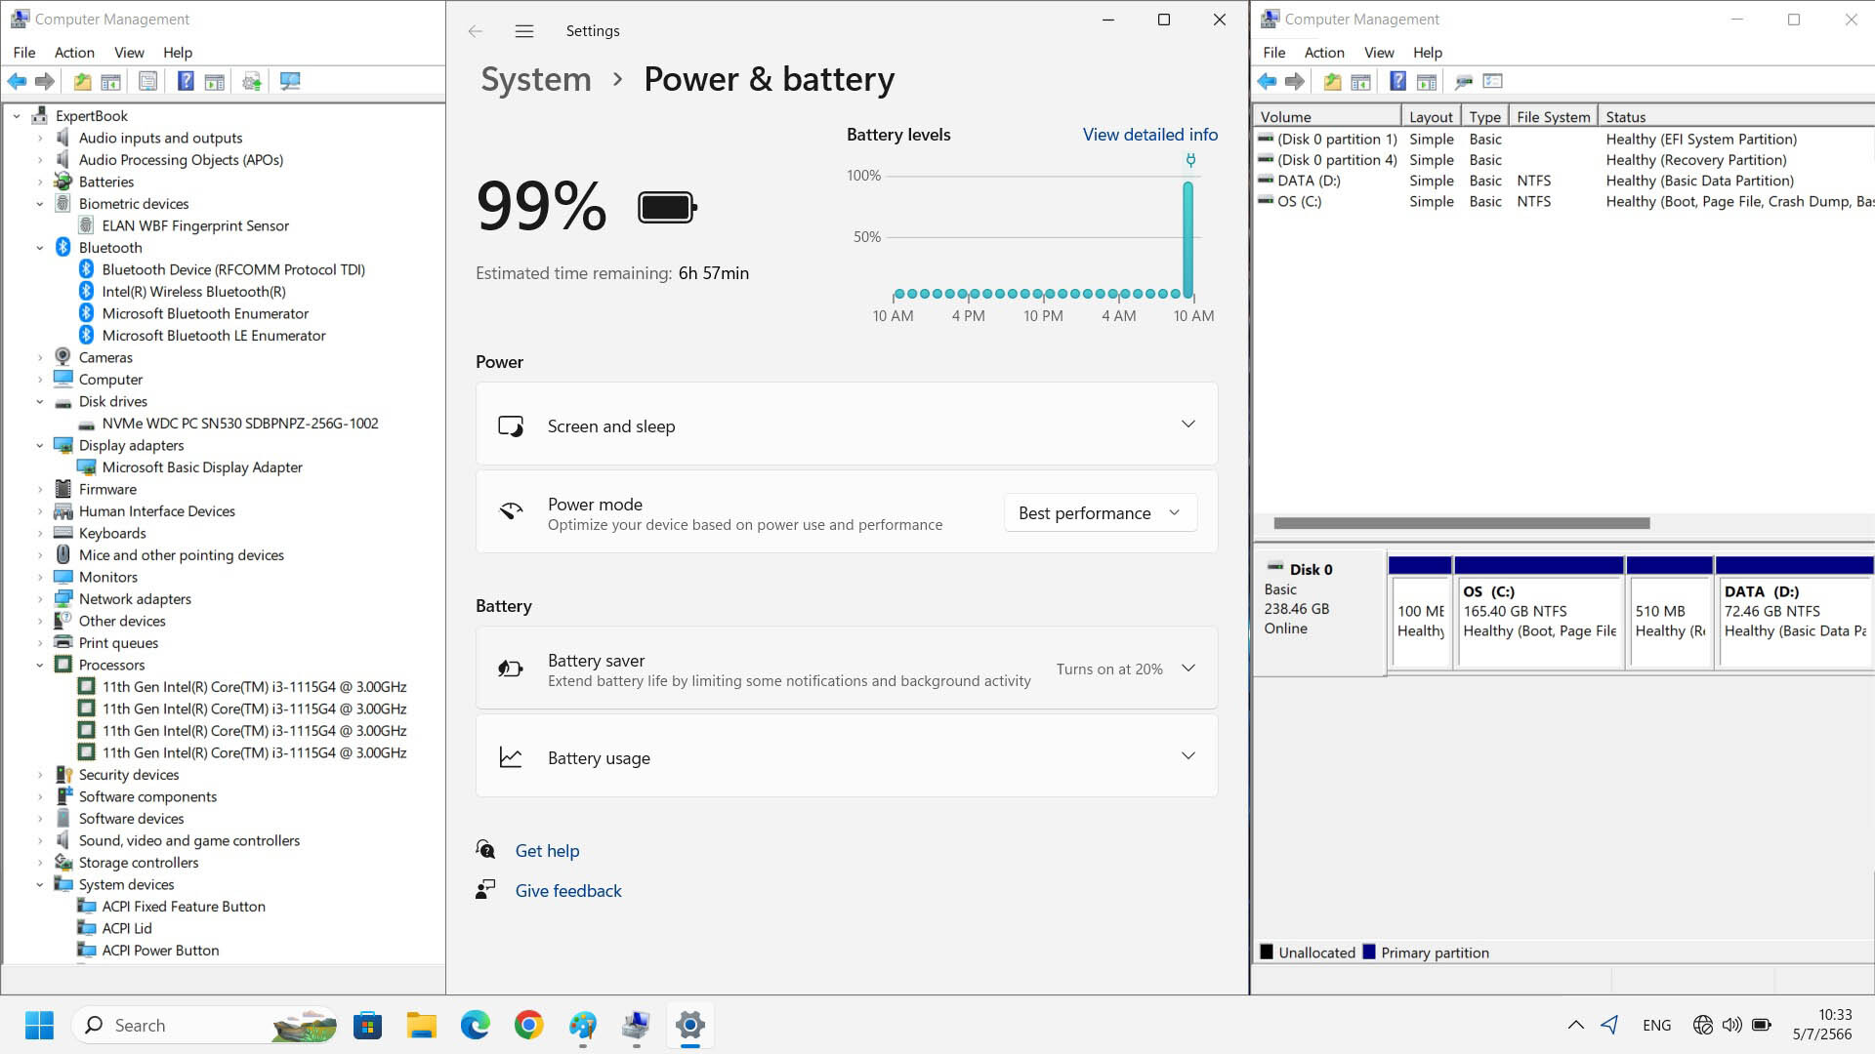The height and width of the screenshot is (1054, 1875).
Task: Click the volume speaker icon in system tray
Action: point(1731,1026)
